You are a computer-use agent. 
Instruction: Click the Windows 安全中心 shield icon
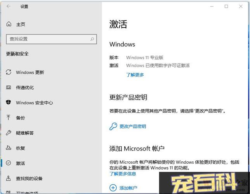pyautogui.click(x=9, y=102)
